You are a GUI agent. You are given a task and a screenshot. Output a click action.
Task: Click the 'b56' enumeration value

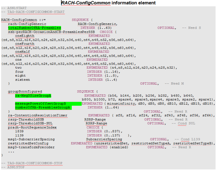[x=113, y=96]
